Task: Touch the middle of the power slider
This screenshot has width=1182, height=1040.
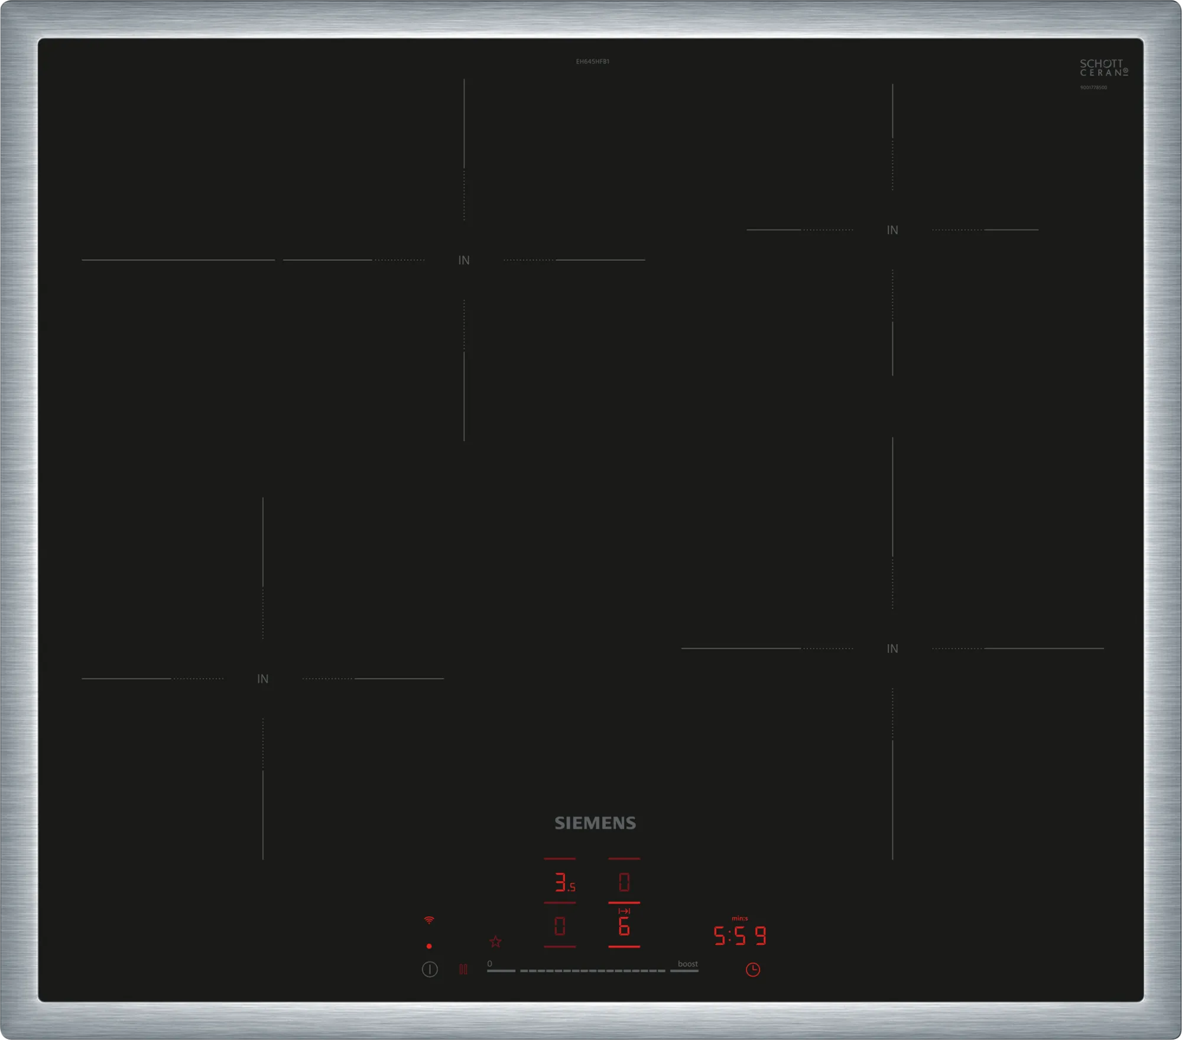Action: pos(593,970)
